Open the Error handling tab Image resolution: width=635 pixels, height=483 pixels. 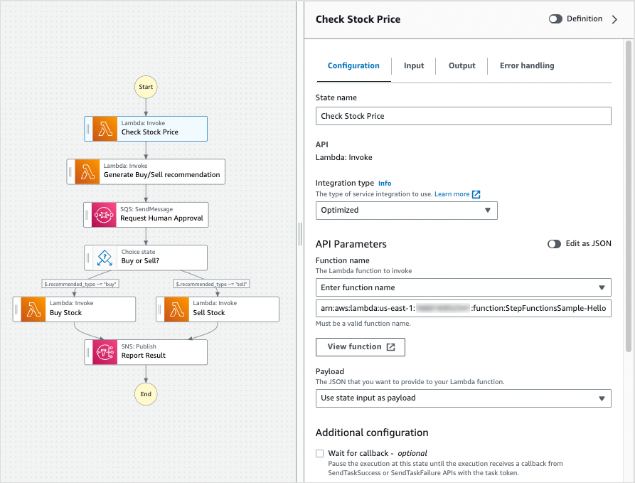tap(526, 65)
